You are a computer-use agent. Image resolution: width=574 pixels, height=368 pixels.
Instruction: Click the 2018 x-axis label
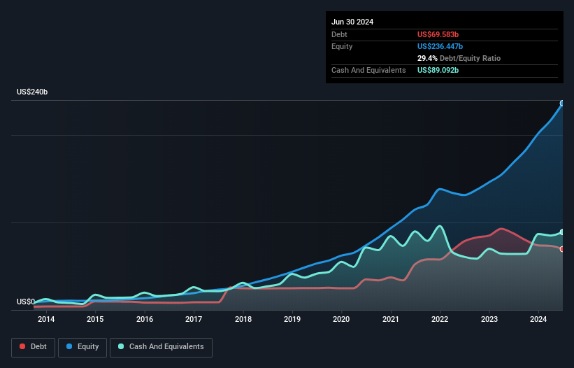tap(243, 319)
